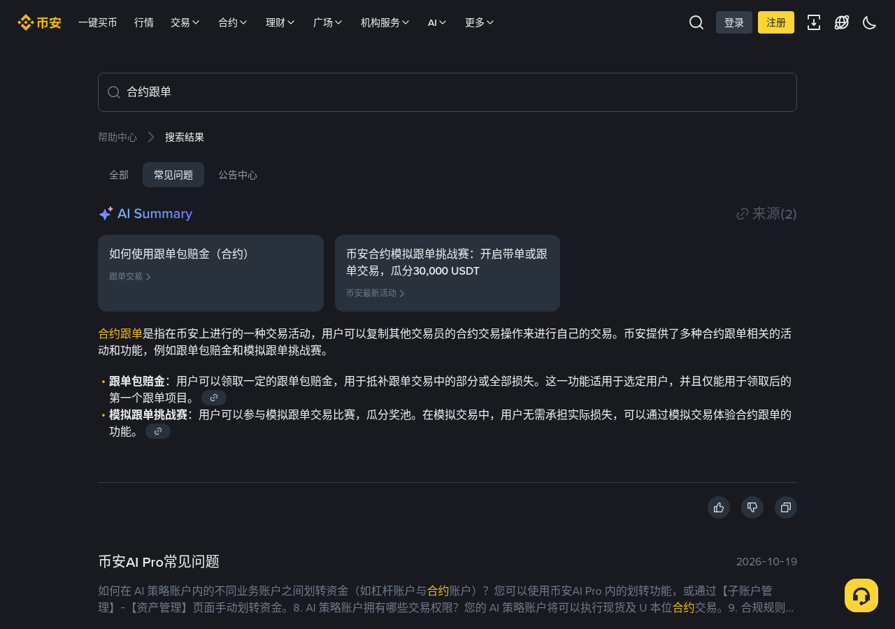This screenshot has height=629, width=895.
Task: Expand the 广场 dropdown menu
Action: click(x=328, y=22)
